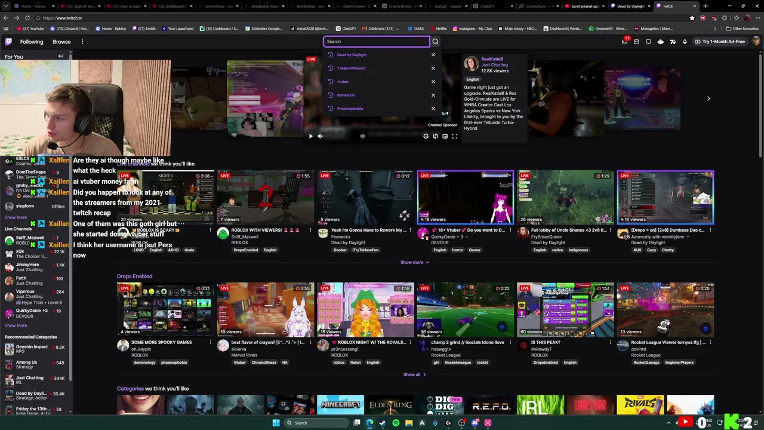Remove 'Dead by Daylight' from search history
The image size is (764, 430).
tap(433, 55)
